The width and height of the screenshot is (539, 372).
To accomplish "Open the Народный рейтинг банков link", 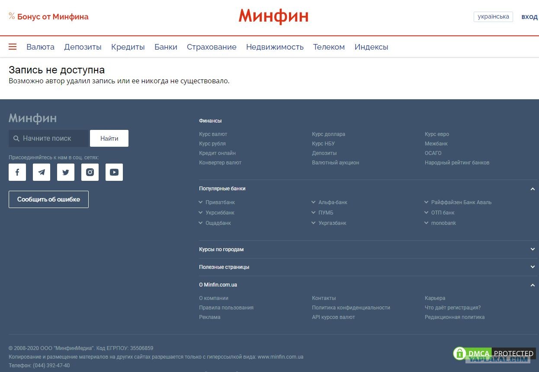I will click(457, 163).
